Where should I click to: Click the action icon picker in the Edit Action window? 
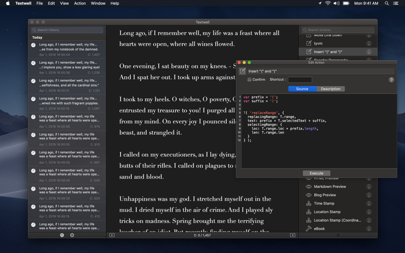tap(242, 71)
